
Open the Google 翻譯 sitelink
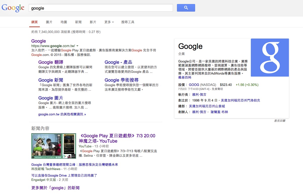pos(51,62)
